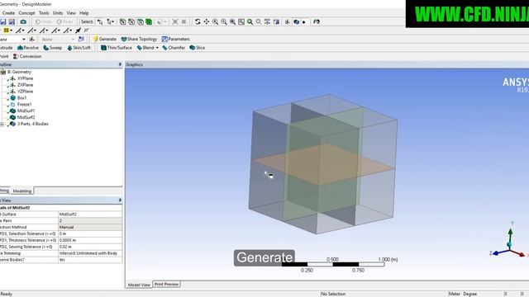This screenshot has width=529, height=297.
Task: Open the Help menu
Action: [84, 13]
